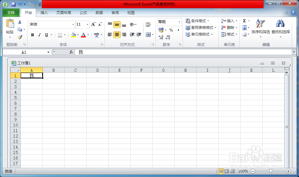Select the Format Painter brush
The image size is (299, 177).
click(x=20, y=37)
